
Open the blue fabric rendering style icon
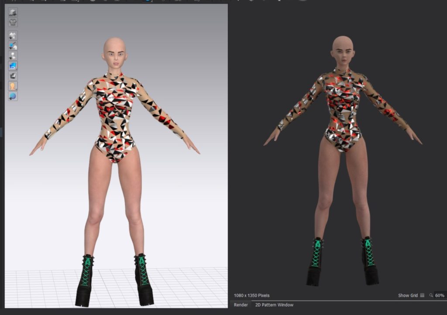pos(13,65)
